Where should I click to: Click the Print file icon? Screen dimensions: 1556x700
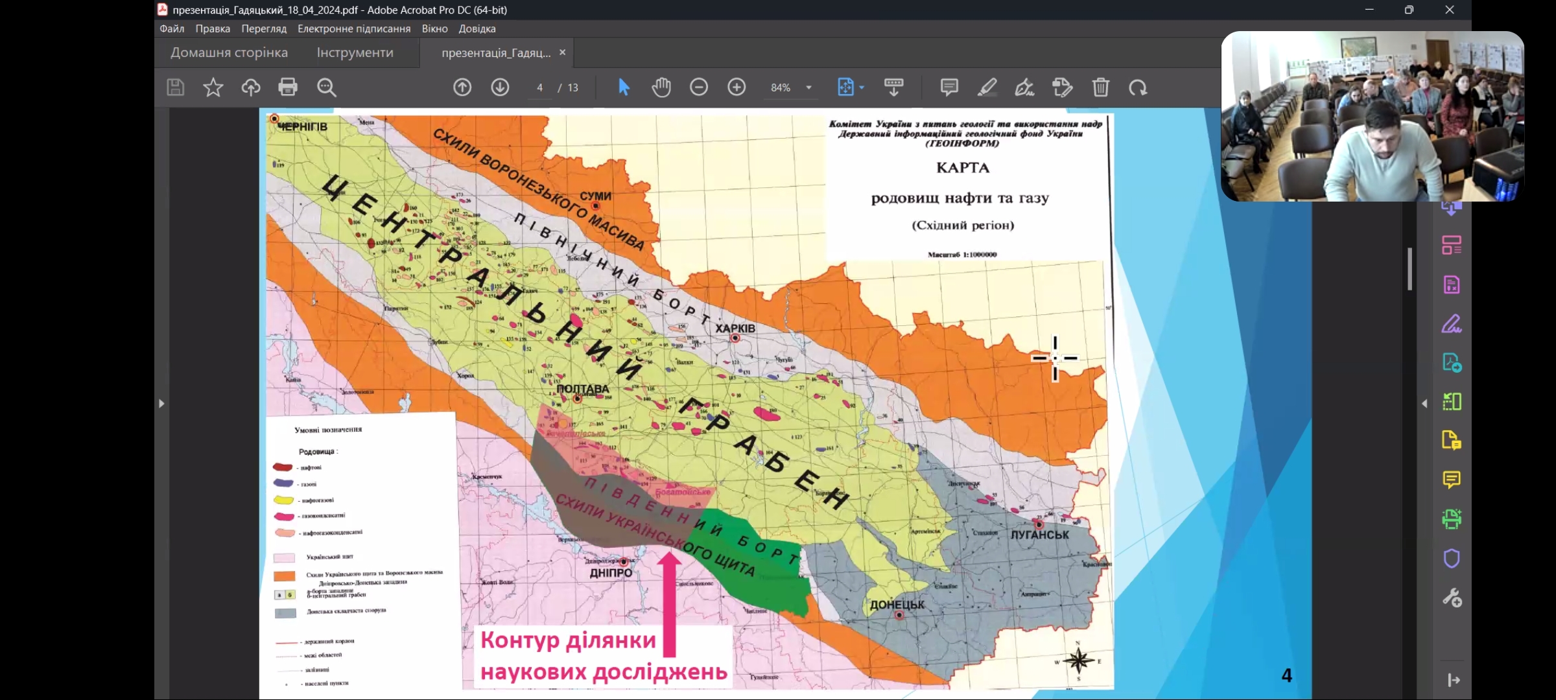click(x=288, y=87)
